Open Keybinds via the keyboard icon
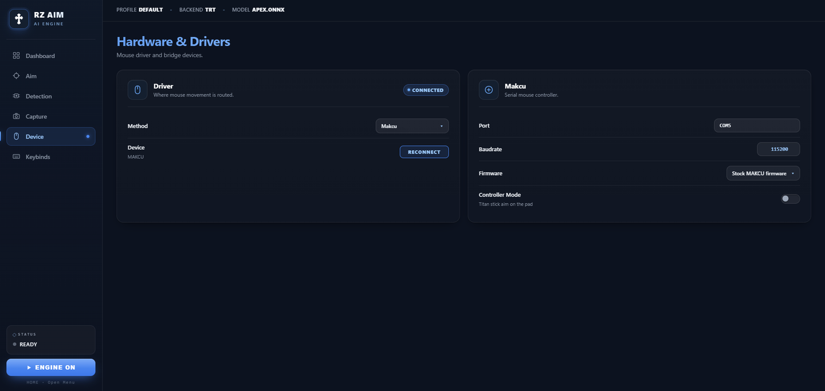 coord(16,156)
